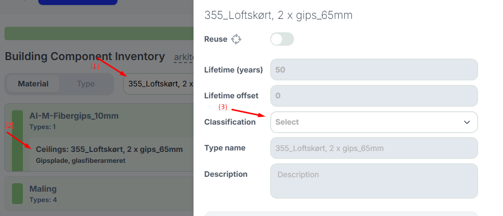The width and height of the screenshot is (503, 216).
Task: Click the Reuse recycle icon
Action: (x=236, y=39)
